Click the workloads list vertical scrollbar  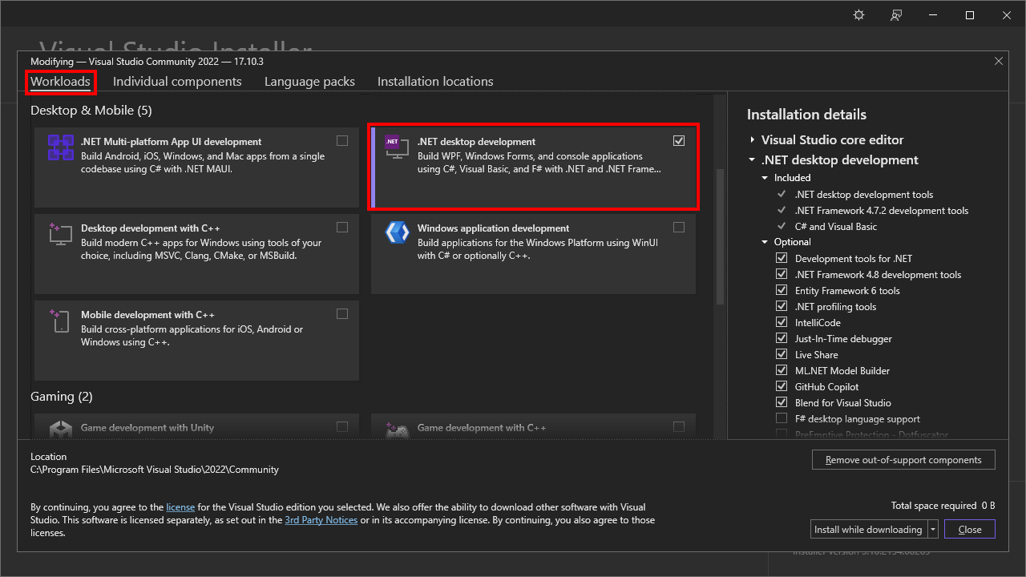pos(720,237)
